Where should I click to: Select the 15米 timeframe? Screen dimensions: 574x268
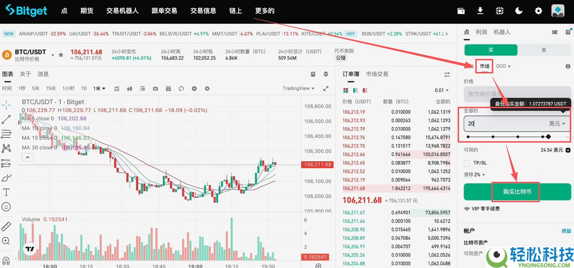pos(51,88)
